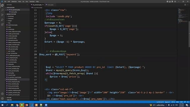Open the Help menu
The image size is (190, 107).
(x=37, y=1)
